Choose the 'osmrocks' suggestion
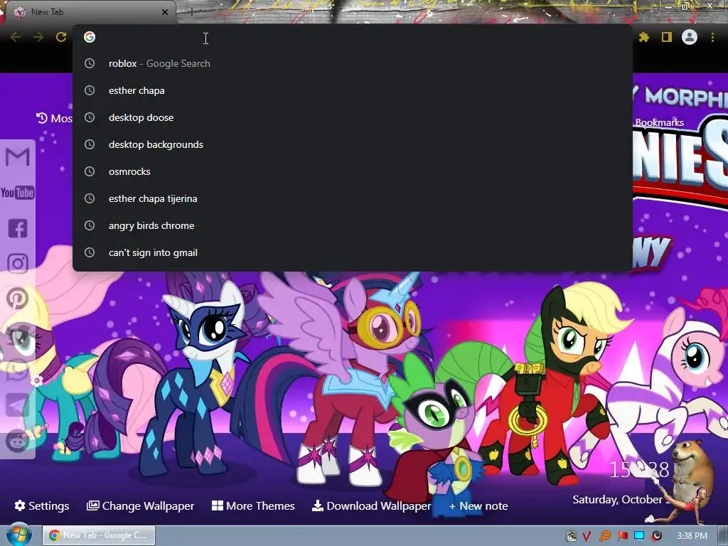 pyautogui.click(x=353, y=171)
